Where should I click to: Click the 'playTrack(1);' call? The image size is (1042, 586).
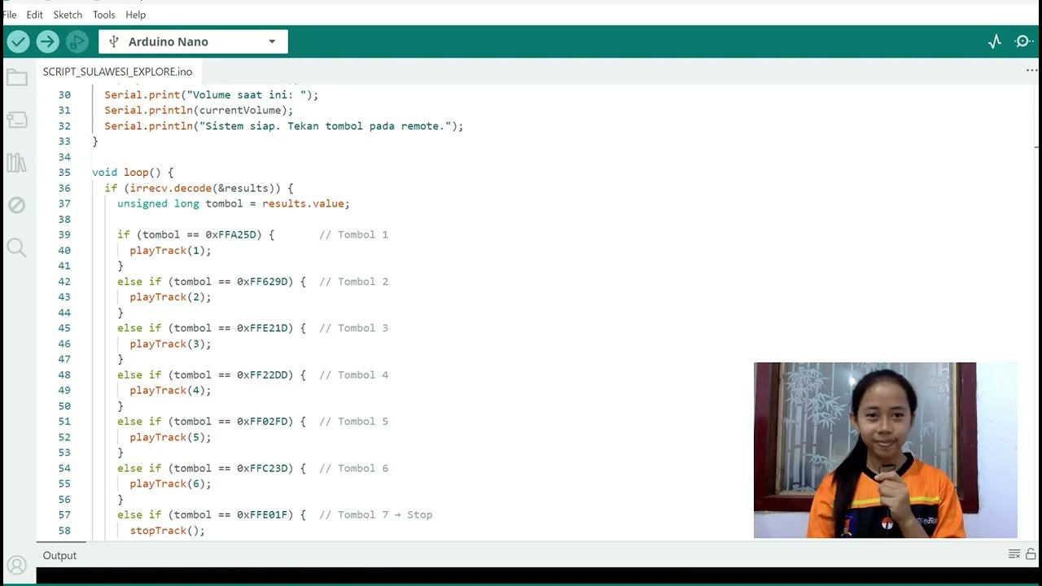click(x=170, y=251)
